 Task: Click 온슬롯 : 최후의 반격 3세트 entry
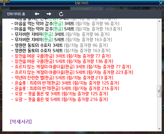tap(65, 83)
